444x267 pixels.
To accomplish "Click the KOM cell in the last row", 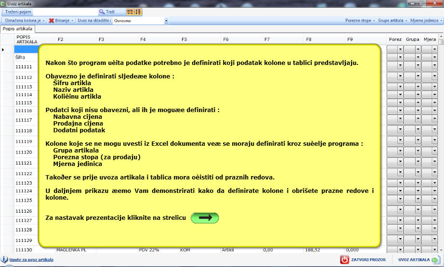I will tap(200, 250).
